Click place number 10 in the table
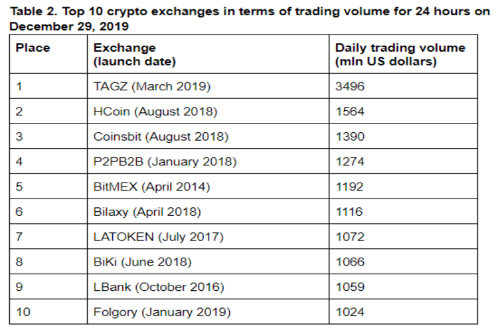 click(x=23, y=312)
